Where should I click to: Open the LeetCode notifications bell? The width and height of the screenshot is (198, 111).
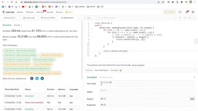point(187,12)
